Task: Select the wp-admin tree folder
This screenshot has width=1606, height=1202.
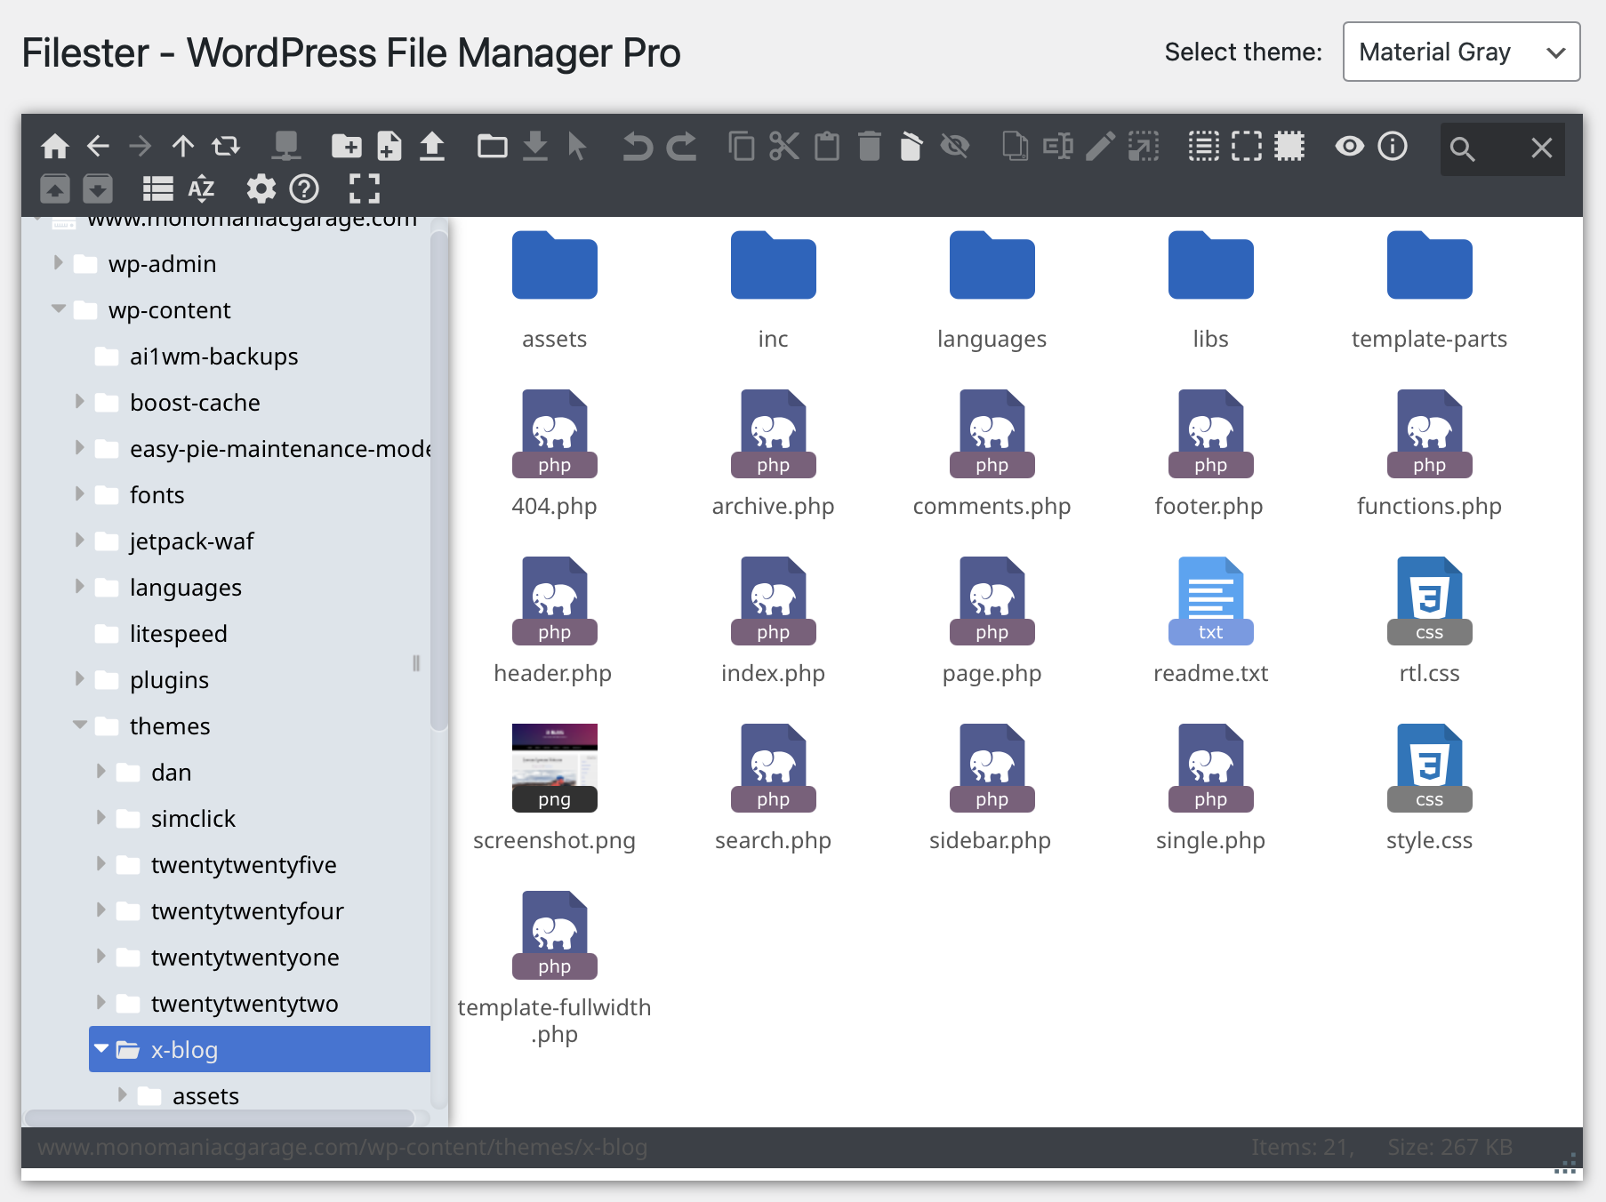Action: [x=162, y=264]
